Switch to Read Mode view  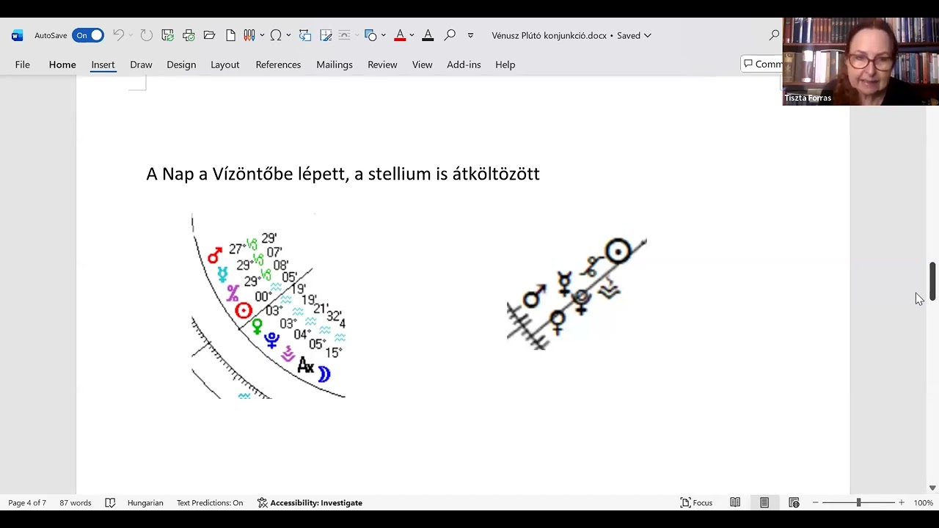[x=735, y=502]
